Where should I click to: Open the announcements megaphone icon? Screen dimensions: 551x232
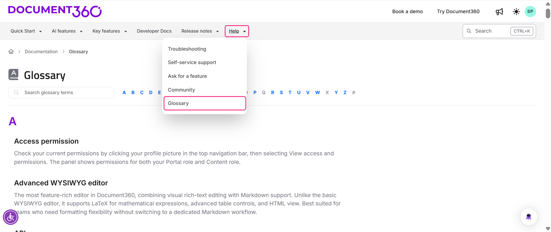(x=499, y=11)
